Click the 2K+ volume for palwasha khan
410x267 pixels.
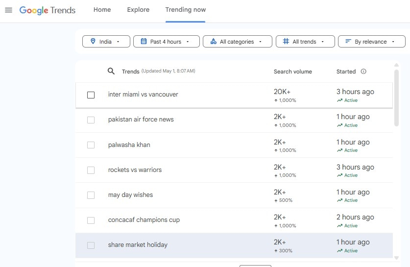(280, 142)
